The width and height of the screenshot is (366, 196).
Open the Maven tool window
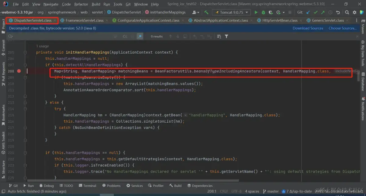click(x=363, y=26)
